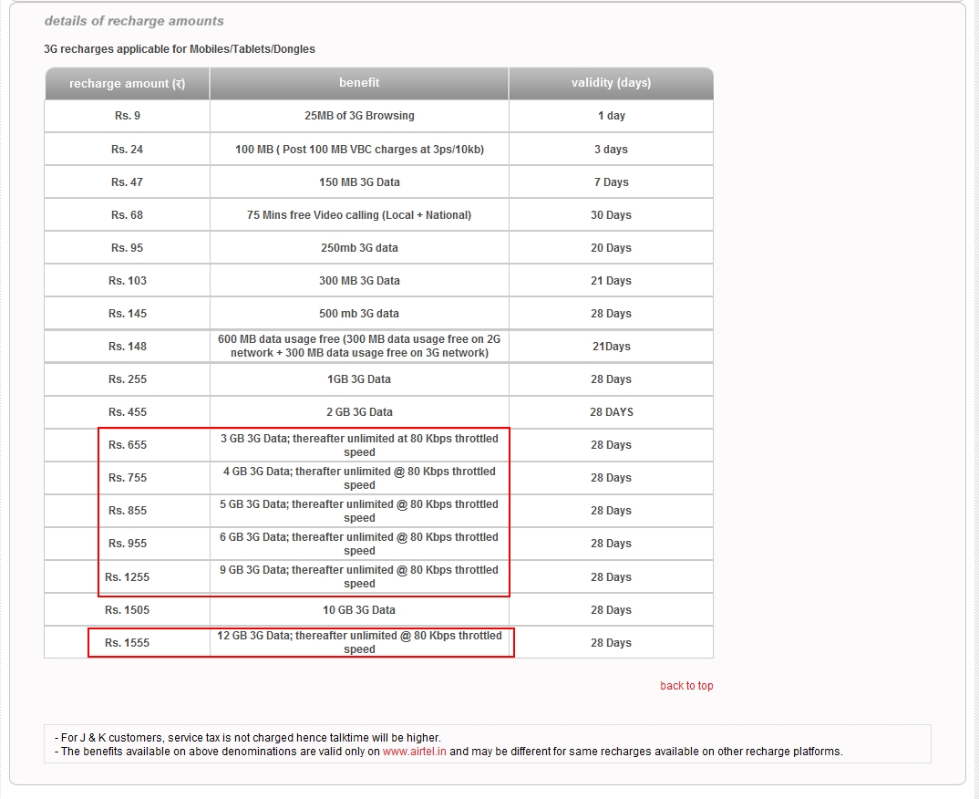Select the Rs. 145 recharge row
The width and height of the screenshot is (979, 799).
coord(127,313)
